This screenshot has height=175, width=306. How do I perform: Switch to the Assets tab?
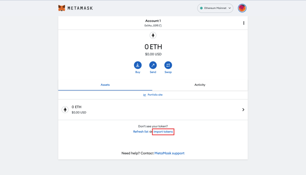pos(105,85)
